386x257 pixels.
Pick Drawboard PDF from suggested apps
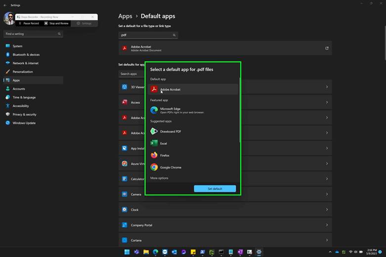193,131
